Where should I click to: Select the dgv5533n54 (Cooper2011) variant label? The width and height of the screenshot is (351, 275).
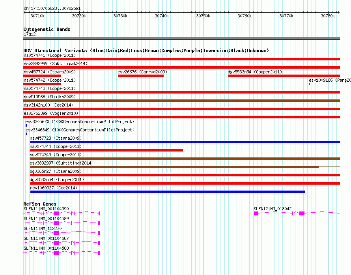(x=255, y=72)
